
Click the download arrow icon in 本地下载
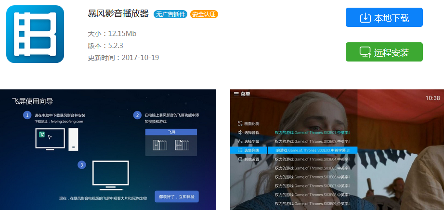click(x=366, y=18)
